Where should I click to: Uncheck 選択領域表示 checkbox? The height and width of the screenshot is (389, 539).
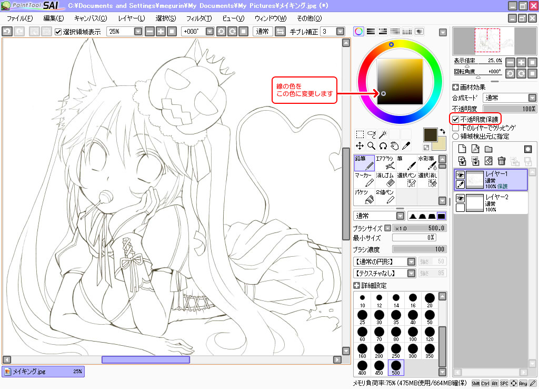tap(58, 32)
